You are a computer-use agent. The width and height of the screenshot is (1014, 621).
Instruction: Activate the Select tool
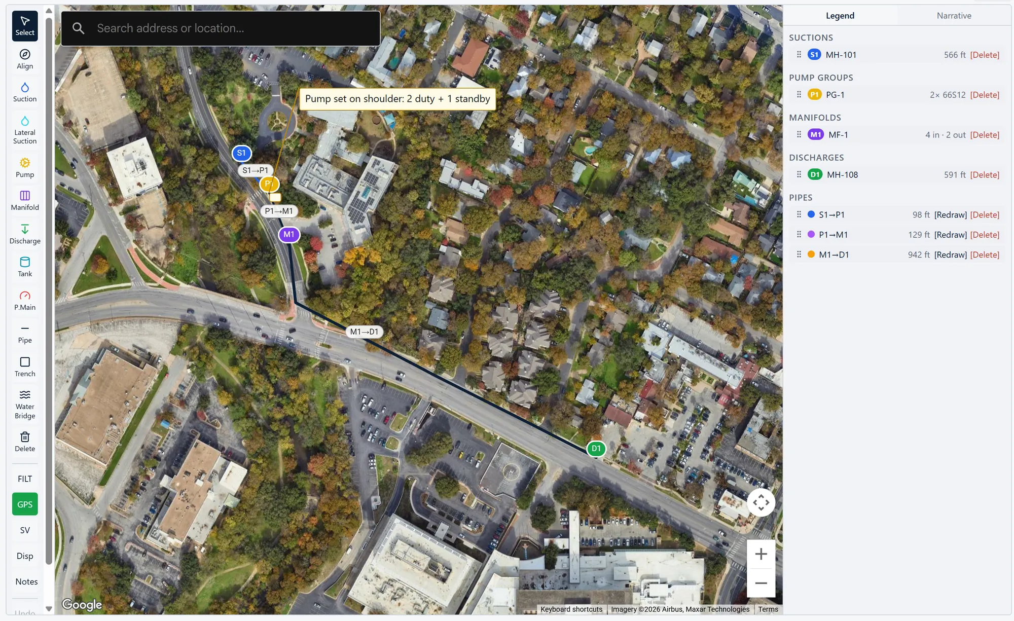tap(25, 26)
